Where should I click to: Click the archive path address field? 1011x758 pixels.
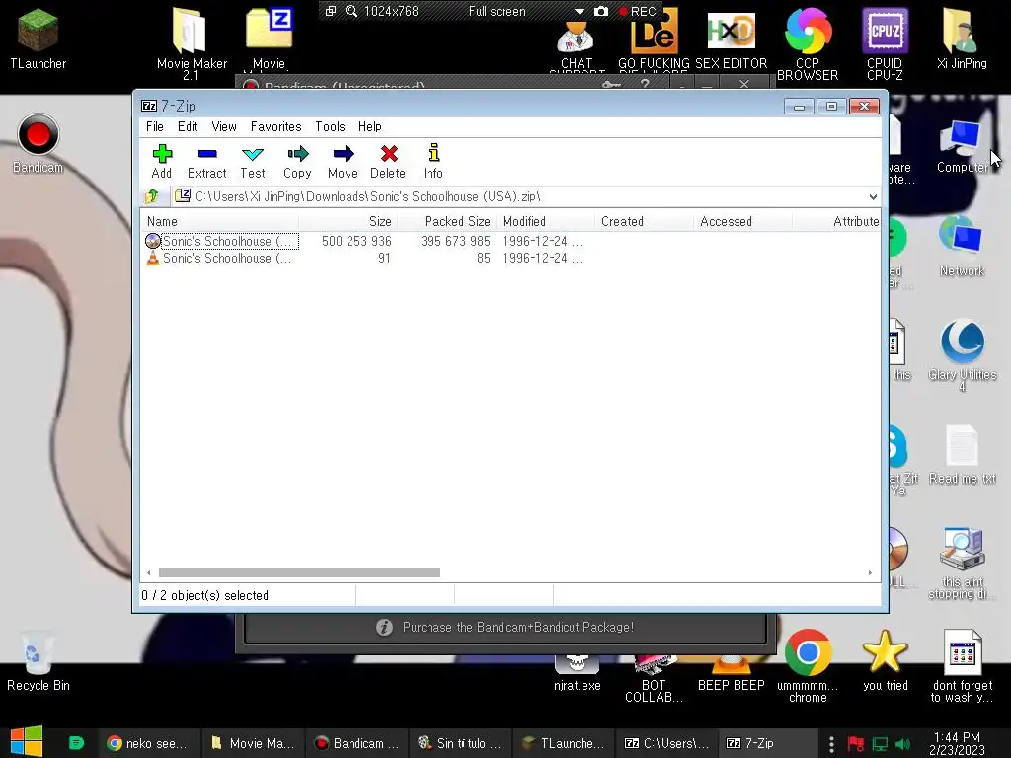coord(519,196)
